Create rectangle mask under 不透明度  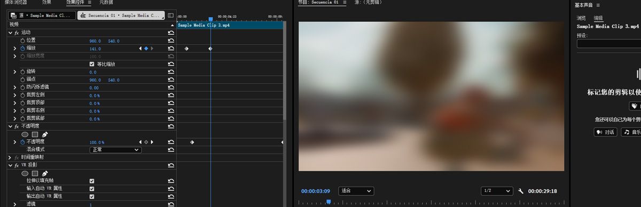pyautogui.click(x=35, y=134)
